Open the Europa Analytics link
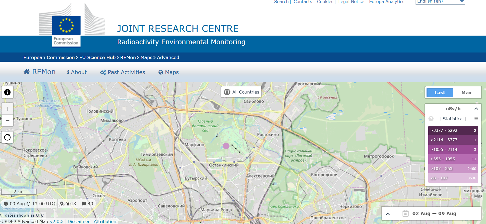 pos(387,2)
